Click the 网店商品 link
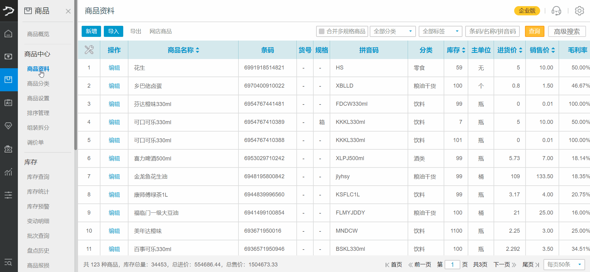This screenshot has height=272, width=590. click(161, 31)
